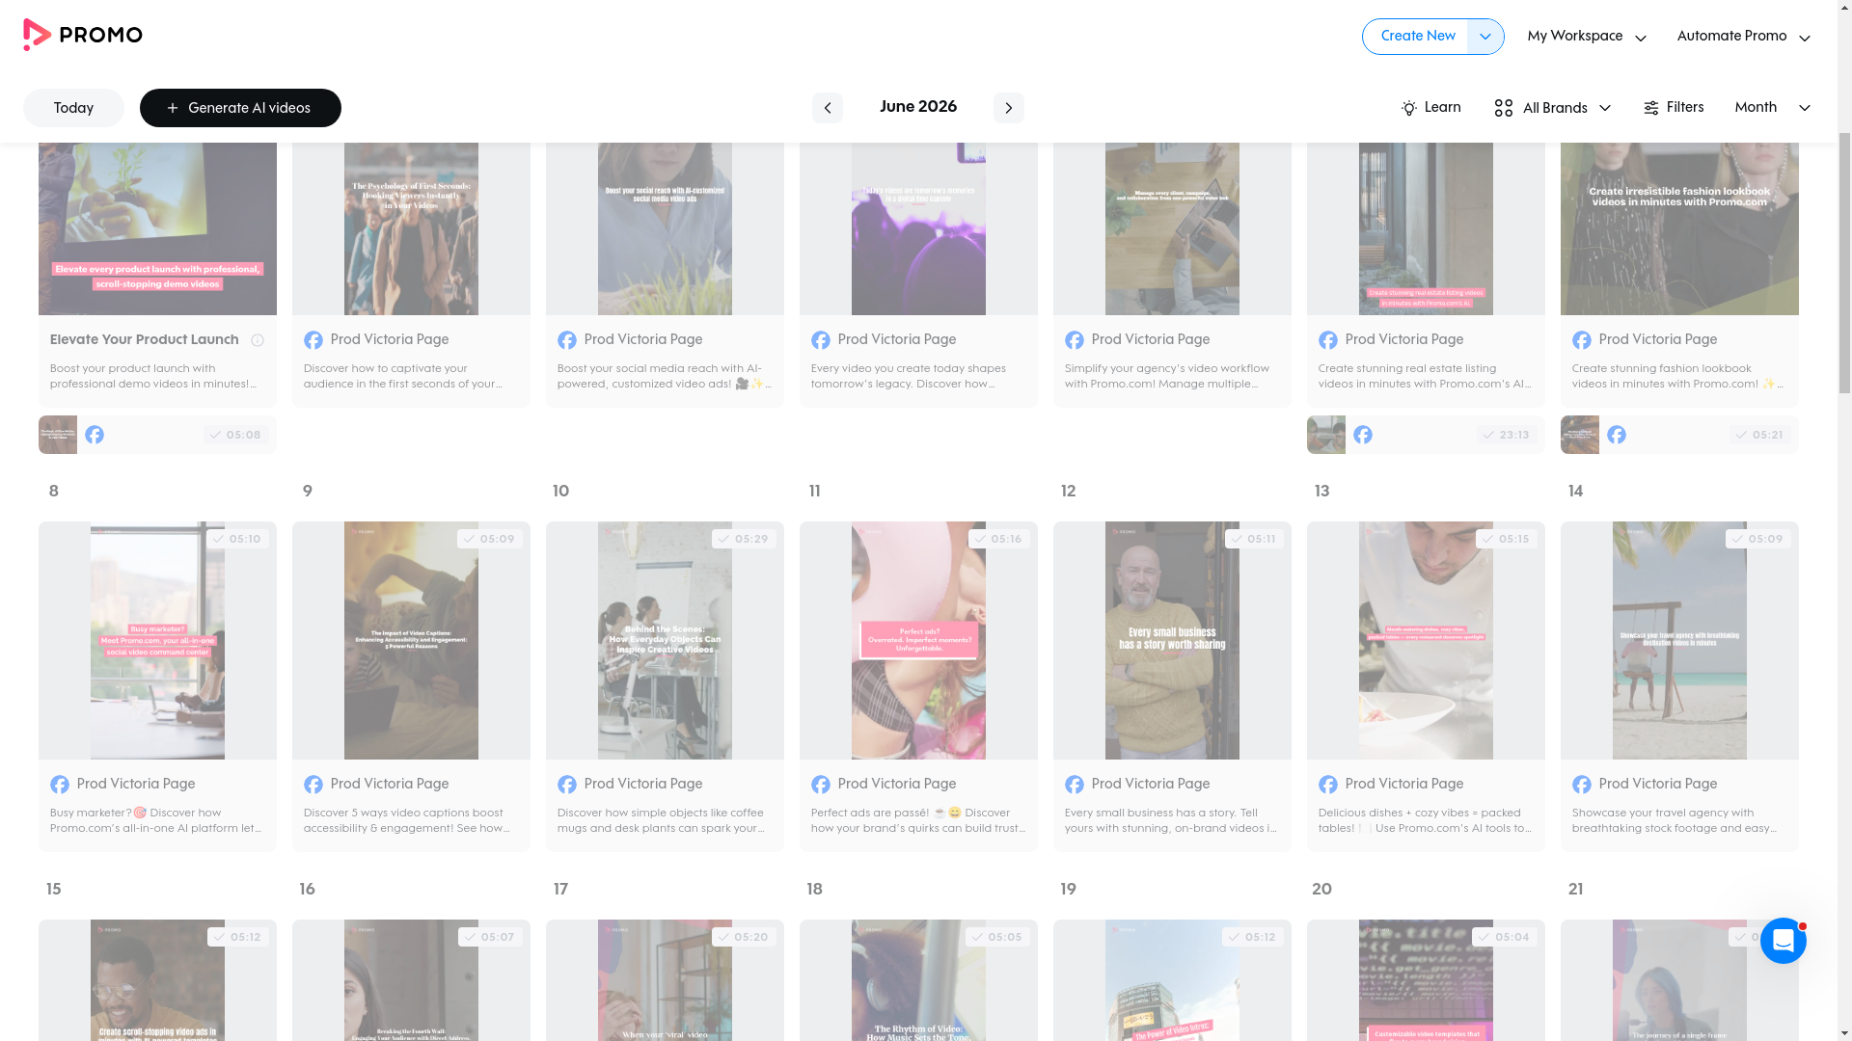This screenshot has width=1852, height=1041.
Task: Click the 05:11 published badge on day 12
Action: click(x=1253, y=539)
